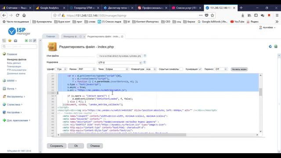Open the mywebss user menu
The height and width of the screenshot is (158, 281).
point(267,28)
